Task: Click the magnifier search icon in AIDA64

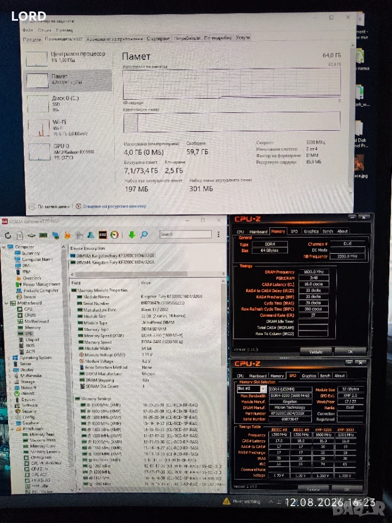Action: tap(144, 235)
